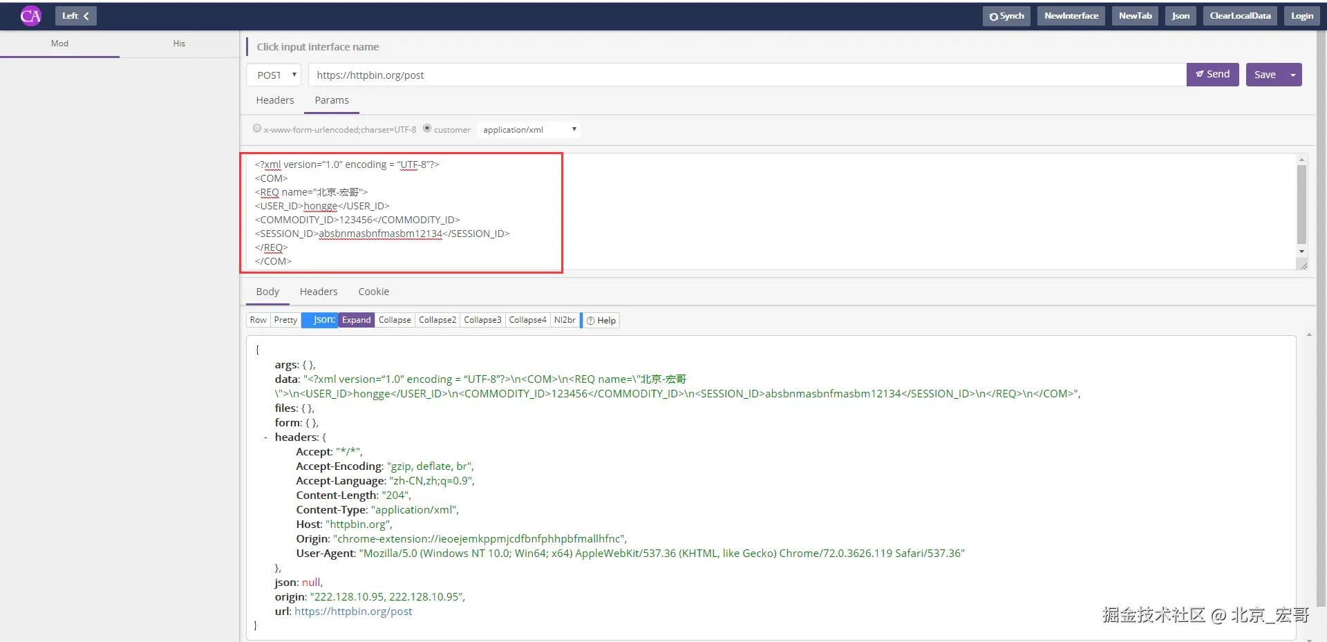This screenshot has height=642, width=1327.
Task: Collapse sidebar with the Left button
Action: [75, 16]
